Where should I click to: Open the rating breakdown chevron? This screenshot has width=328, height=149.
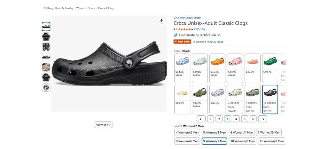[192, 29]
